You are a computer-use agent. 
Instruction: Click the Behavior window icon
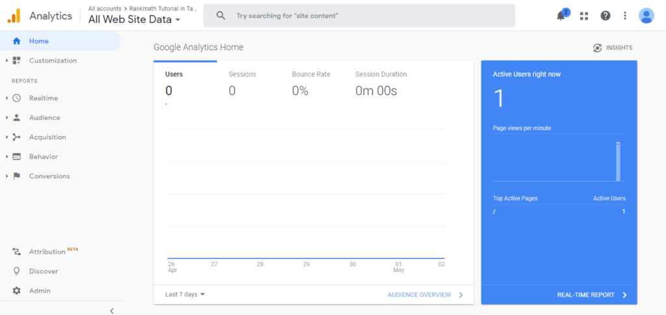pos(16,157)
